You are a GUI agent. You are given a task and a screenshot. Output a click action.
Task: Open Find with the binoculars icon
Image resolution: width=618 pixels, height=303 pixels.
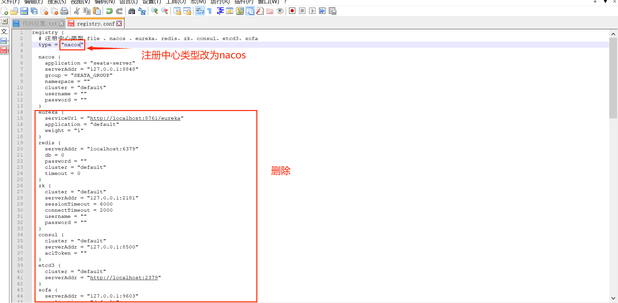pyautogui.click(x=132, y=11)
